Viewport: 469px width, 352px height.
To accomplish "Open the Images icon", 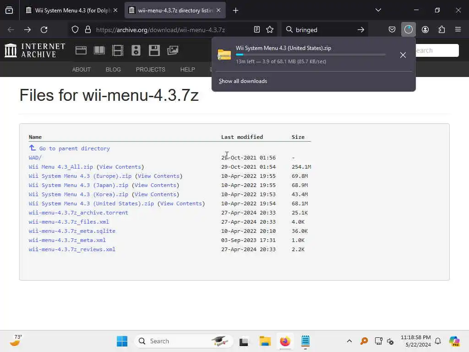I will pyautogui.click(x=173, y=50).
